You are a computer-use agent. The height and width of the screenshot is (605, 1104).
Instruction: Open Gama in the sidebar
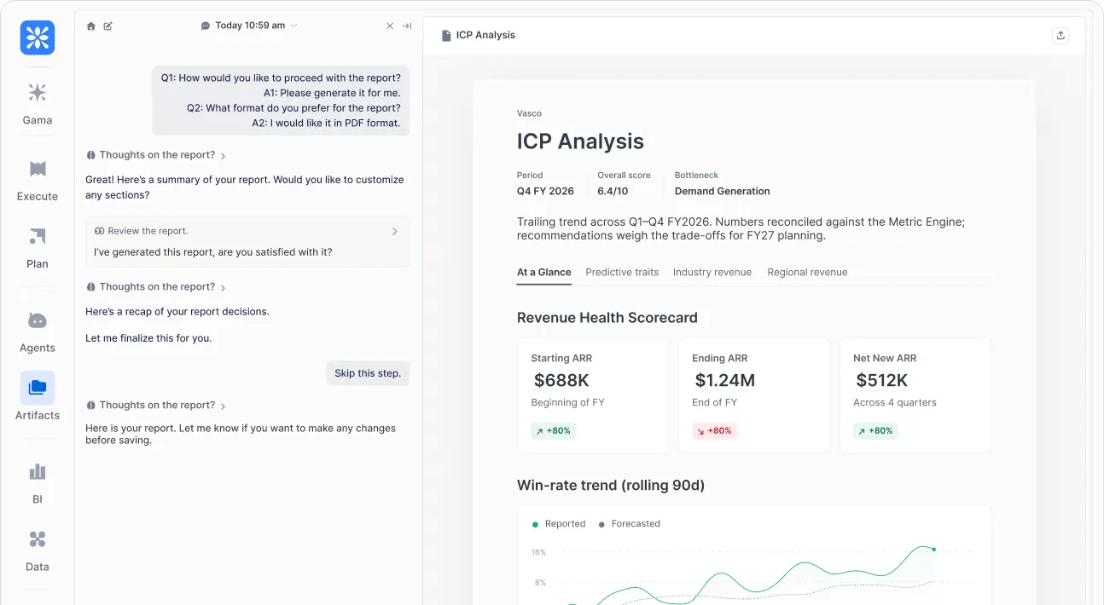[38, 104]
